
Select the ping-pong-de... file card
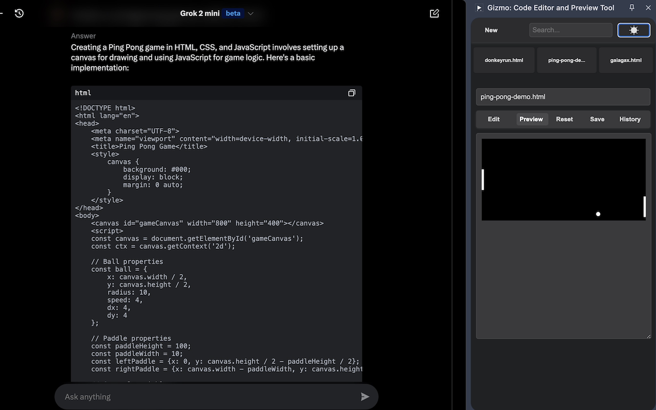point(566,60)
